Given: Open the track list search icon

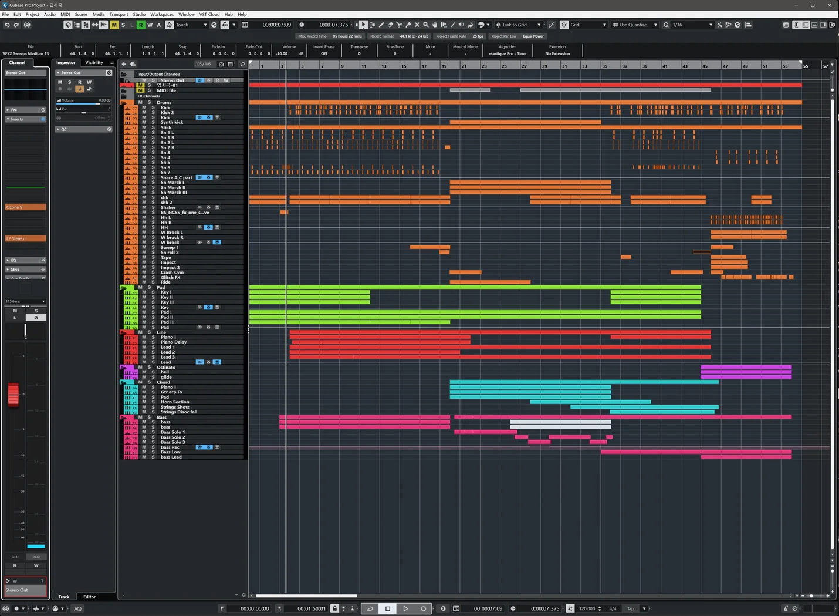Looking at the screenshot, I should (242, 64).
